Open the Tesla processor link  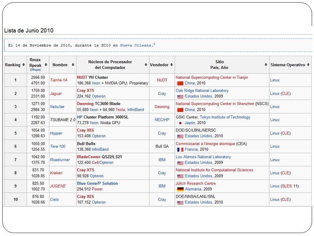pos(120,110)
